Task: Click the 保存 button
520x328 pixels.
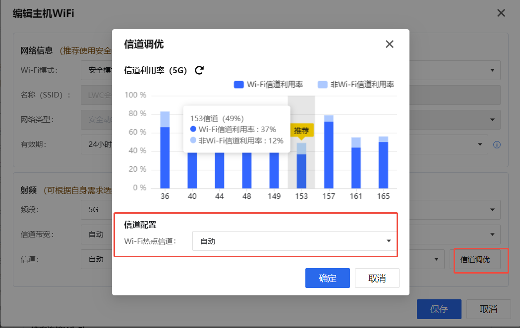Action: 439,309
